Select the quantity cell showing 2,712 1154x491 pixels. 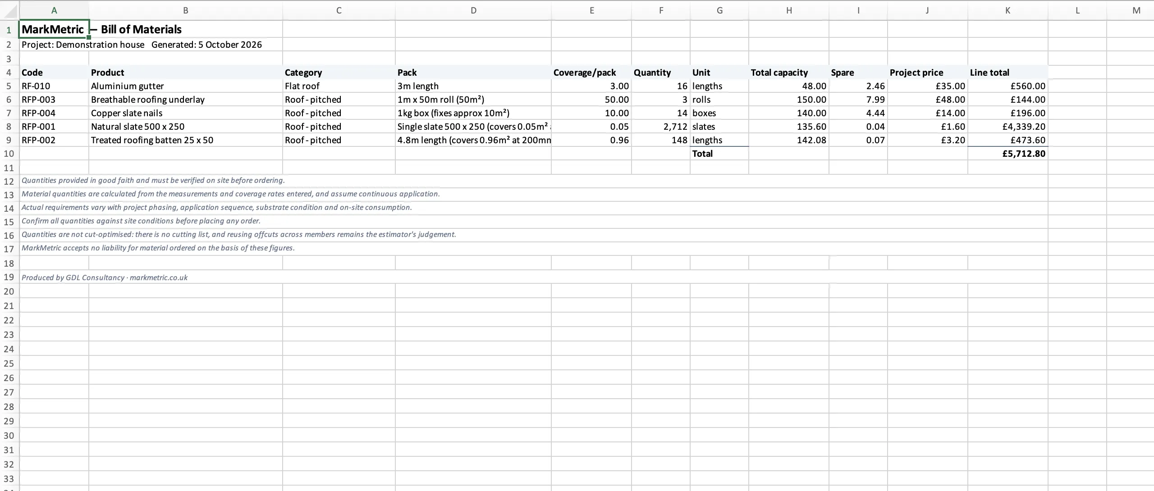point(661,127)
